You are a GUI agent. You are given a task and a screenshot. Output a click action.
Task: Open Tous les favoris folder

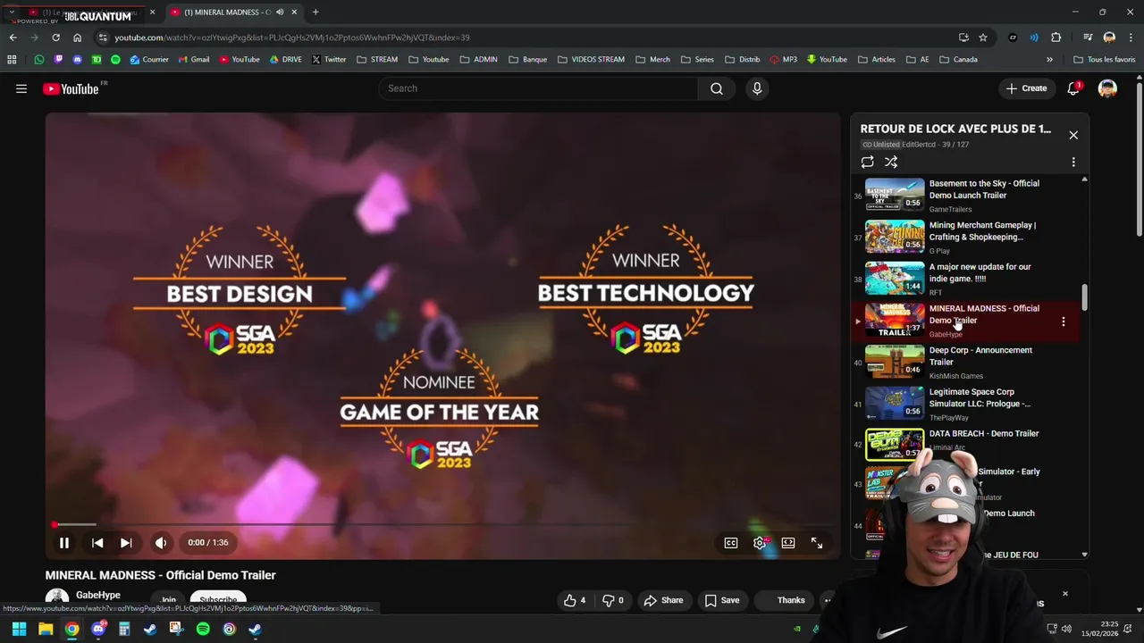point(1104,60)
